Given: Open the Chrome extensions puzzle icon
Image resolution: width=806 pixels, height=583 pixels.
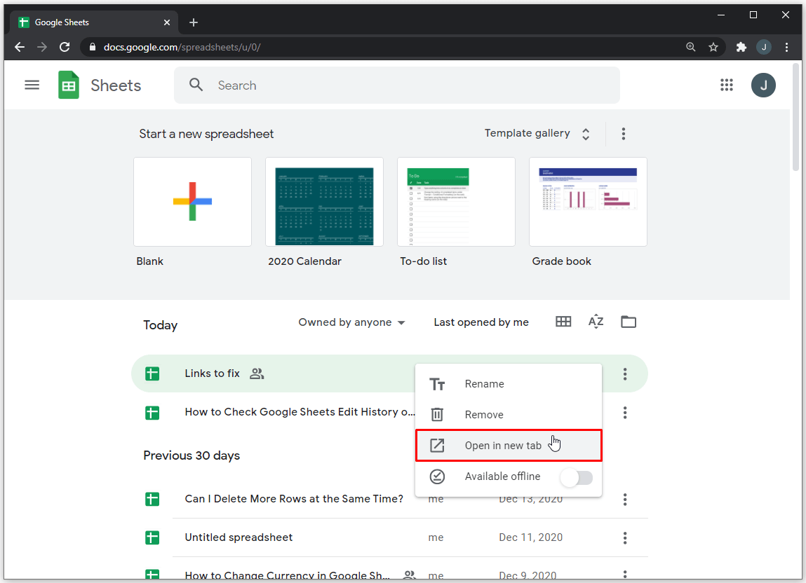Looking at the screenshot, I should coord(741,47).
